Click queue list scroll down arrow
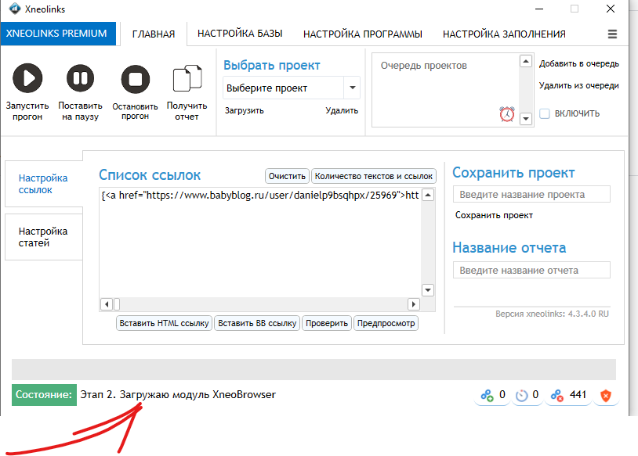Viewport: 638px width, 456px height. tap(526, 119)
